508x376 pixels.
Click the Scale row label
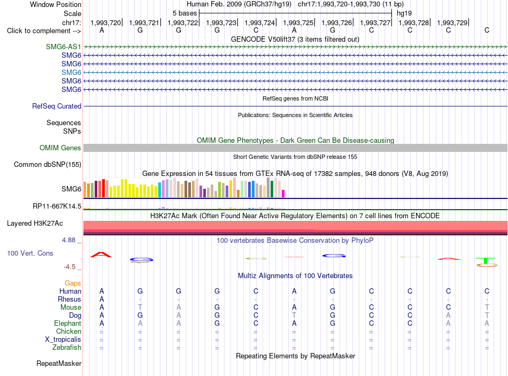point(72,13)
